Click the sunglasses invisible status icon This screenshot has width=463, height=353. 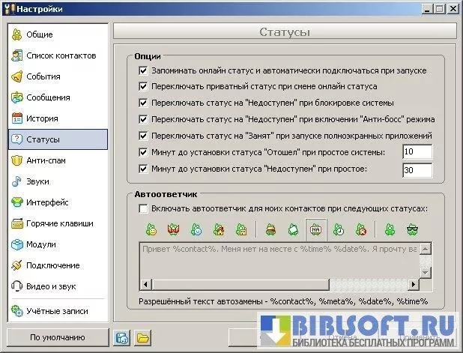click(411, 229)
